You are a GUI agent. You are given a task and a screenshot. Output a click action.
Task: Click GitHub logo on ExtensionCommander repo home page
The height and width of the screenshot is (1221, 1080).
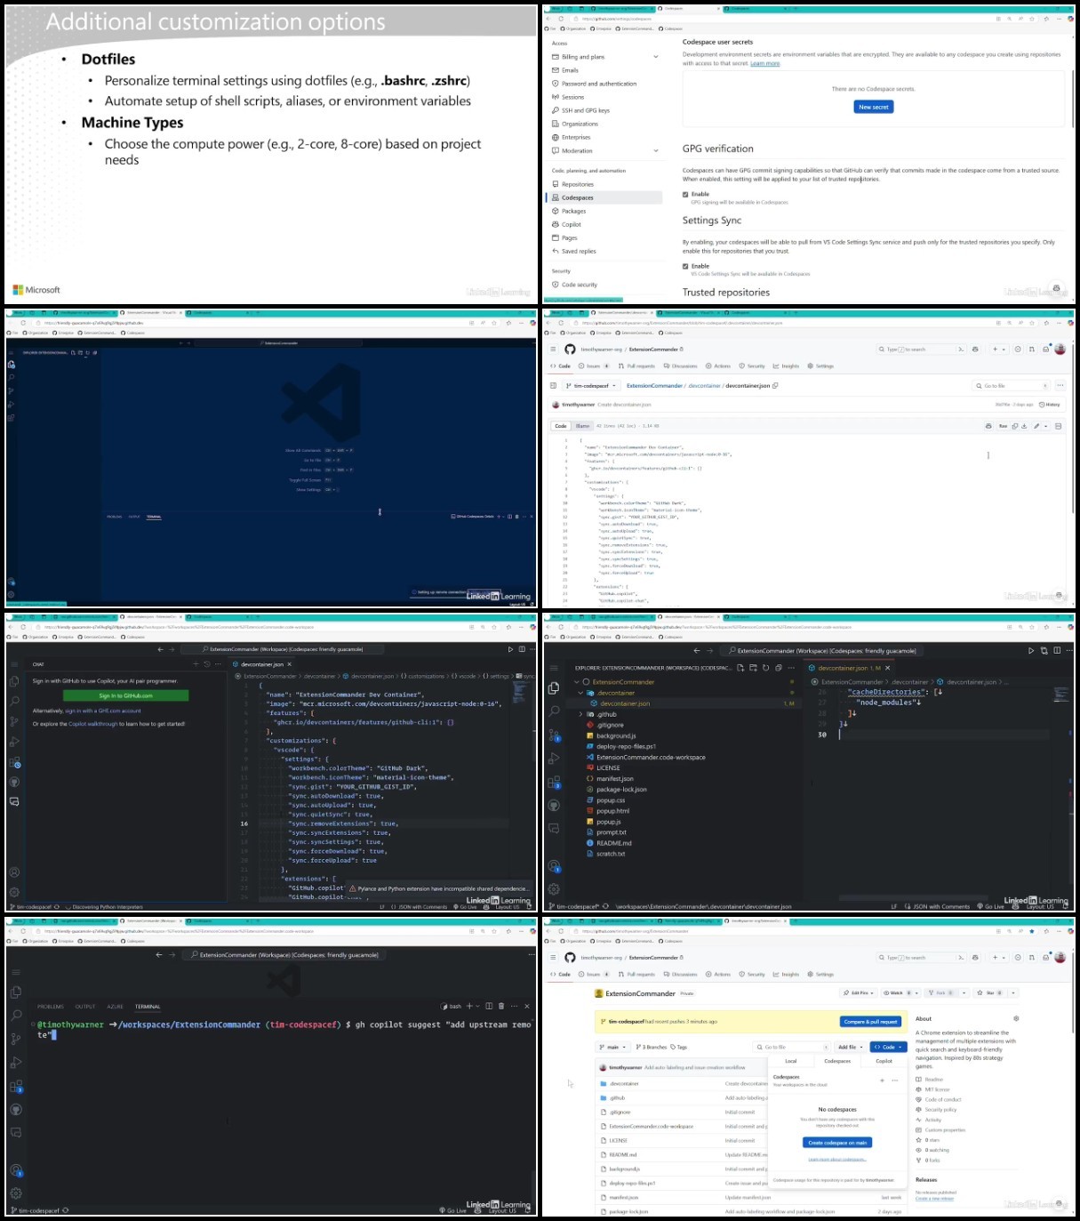(x=570, y=958)
